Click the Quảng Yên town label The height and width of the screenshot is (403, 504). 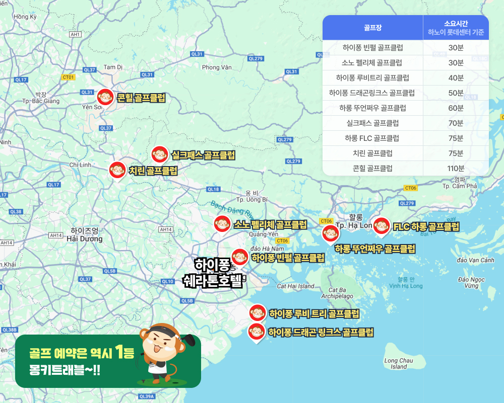264,234
